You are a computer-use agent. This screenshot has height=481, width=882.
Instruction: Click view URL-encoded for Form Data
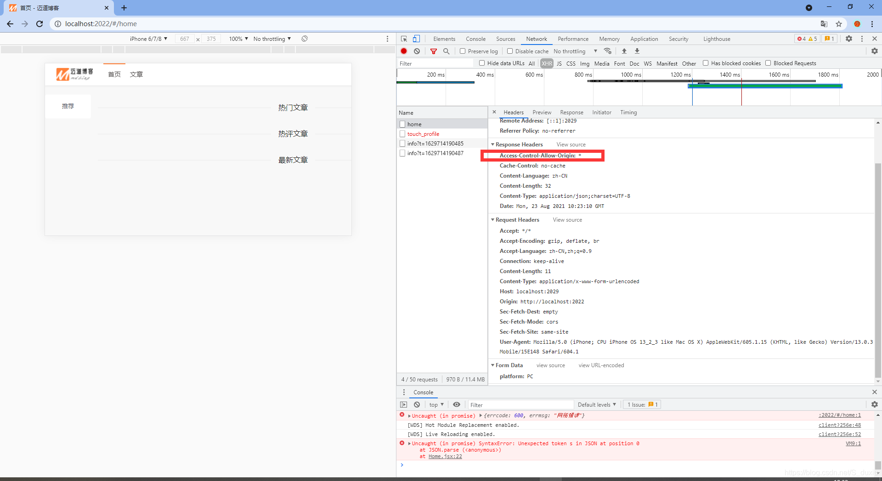pos(601,365)
